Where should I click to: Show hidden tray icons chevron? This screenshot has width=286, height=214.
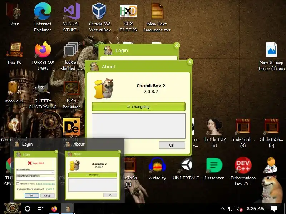[222, 209]
